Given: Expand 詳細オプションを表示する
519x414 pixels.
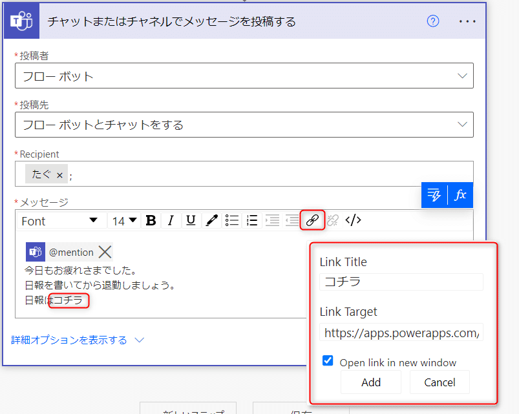Looking at the screenshot, I should (x=78, y=340).
